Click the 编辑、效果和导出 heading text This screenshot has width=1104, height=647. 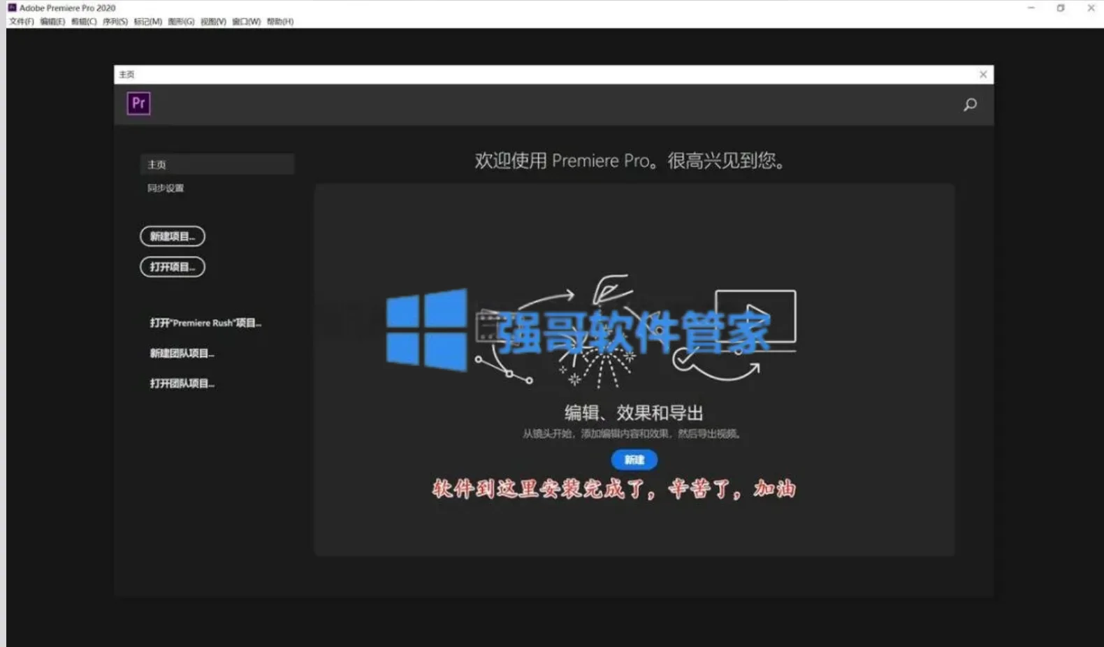634,413
